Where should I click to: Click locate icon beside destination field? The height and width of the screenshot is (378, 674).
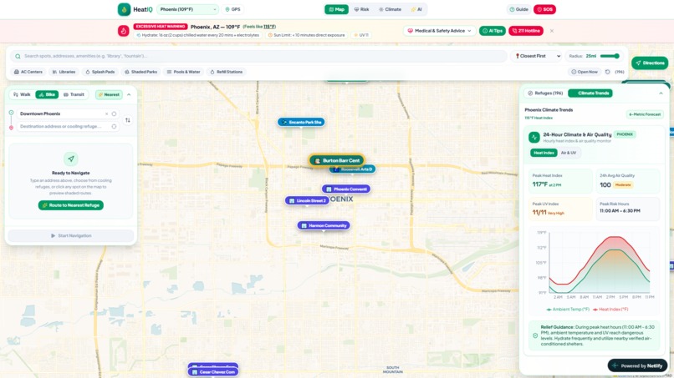[x=114, y=126]
